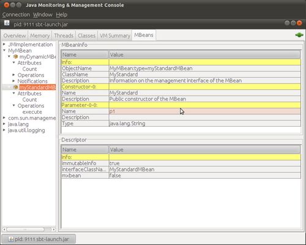This screenshot has height=245, width=306.
Task: Click the tree scrollbar's right arrow
Action: [53, 230]
